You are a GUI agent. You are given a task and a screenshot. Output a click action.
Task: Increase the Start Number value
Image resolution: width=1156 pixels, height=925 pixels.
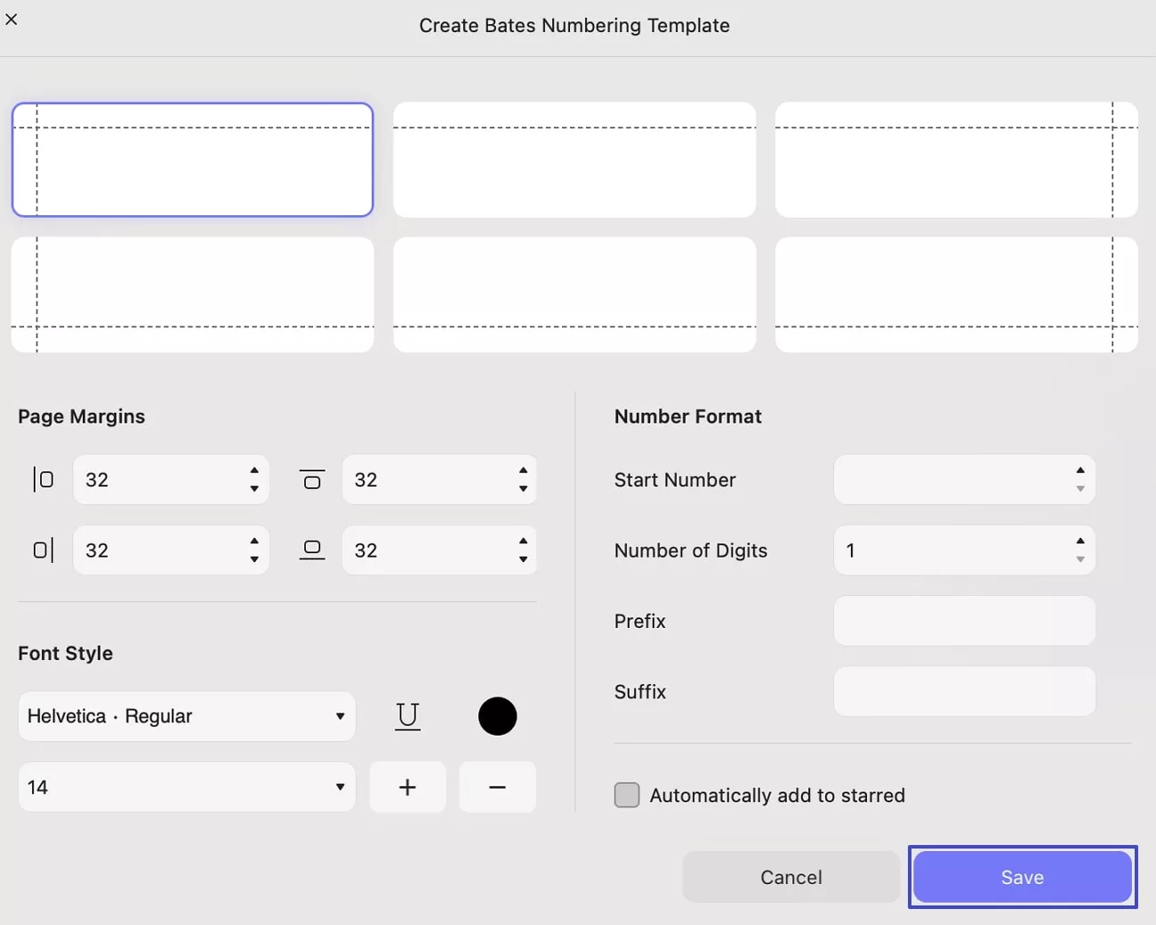pos(1080,471)
